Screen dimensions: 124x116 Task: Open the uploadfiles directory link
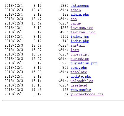click(x=82, y=81)
